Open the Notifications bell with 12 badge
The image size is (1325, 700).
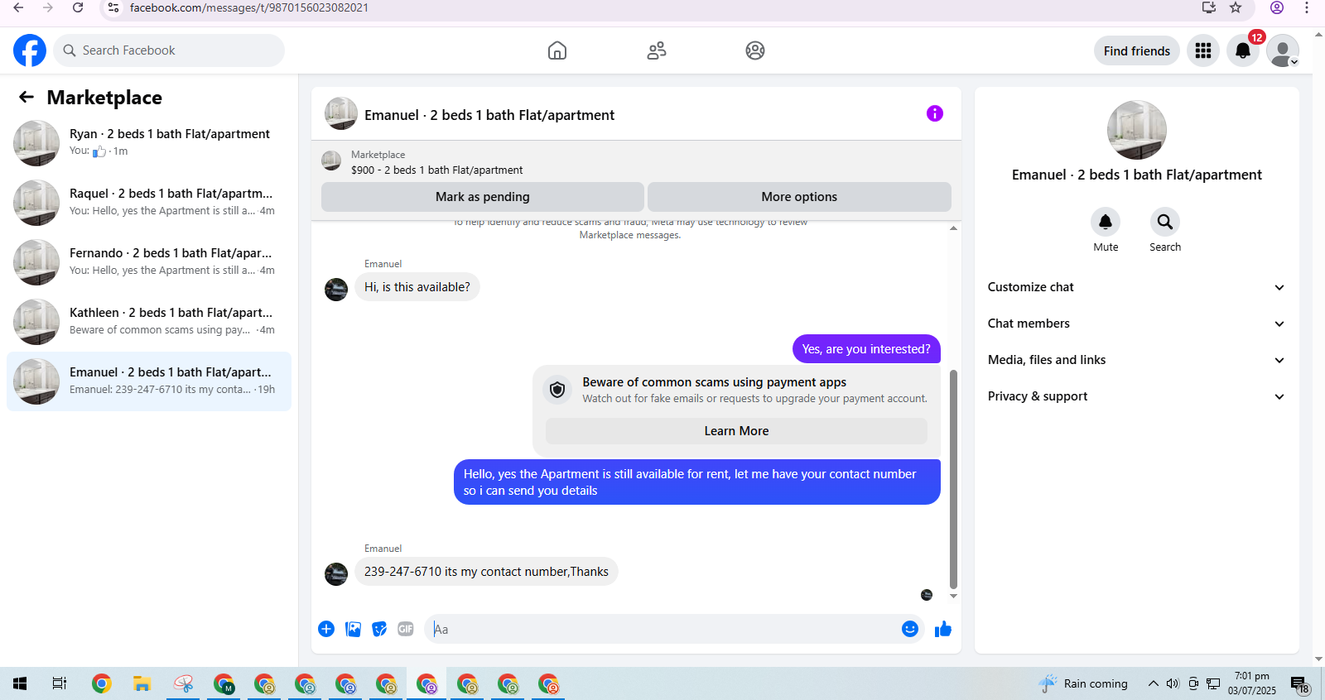pos(1243,50)
